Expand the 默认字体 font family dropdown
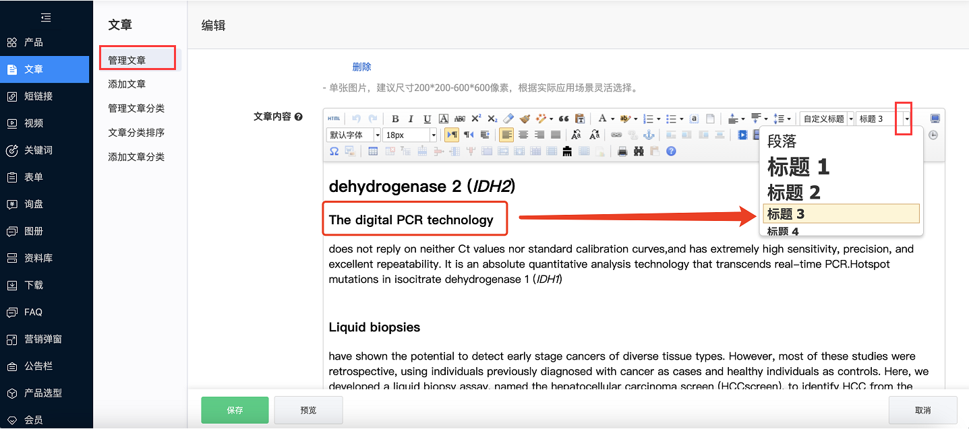This screenshot has height=429, width=969. [x=377, y=135]
